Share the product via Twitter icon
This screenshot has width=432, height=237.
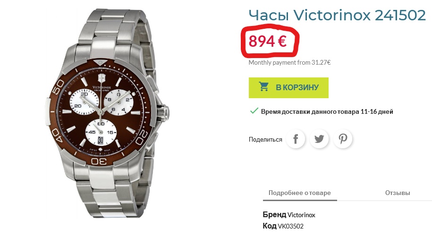click(319, 139)
